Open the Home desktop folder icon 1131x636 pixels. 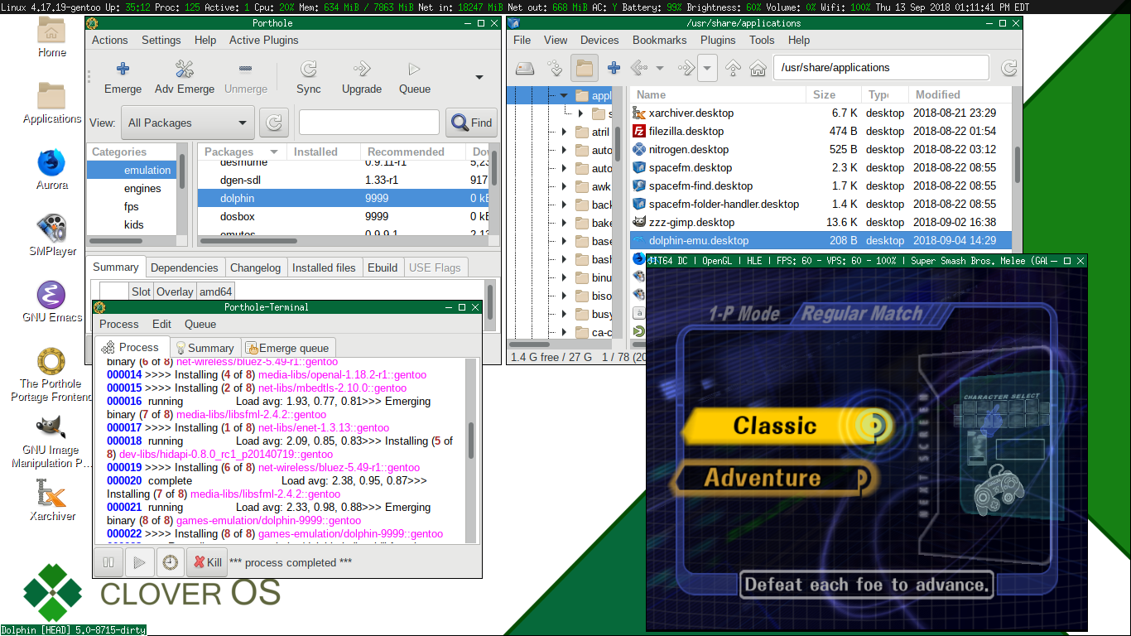[x=51, y=31]
